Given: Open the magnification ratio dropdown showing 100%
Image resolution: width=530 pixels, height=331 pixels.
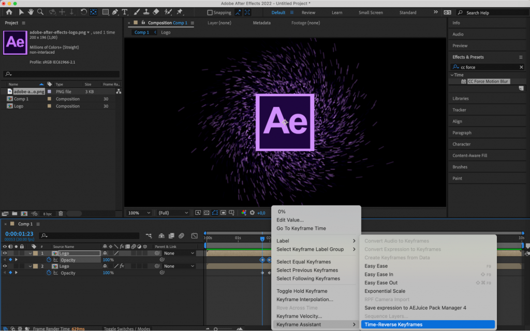Looking at the screenshot, I should pos(138,213).
